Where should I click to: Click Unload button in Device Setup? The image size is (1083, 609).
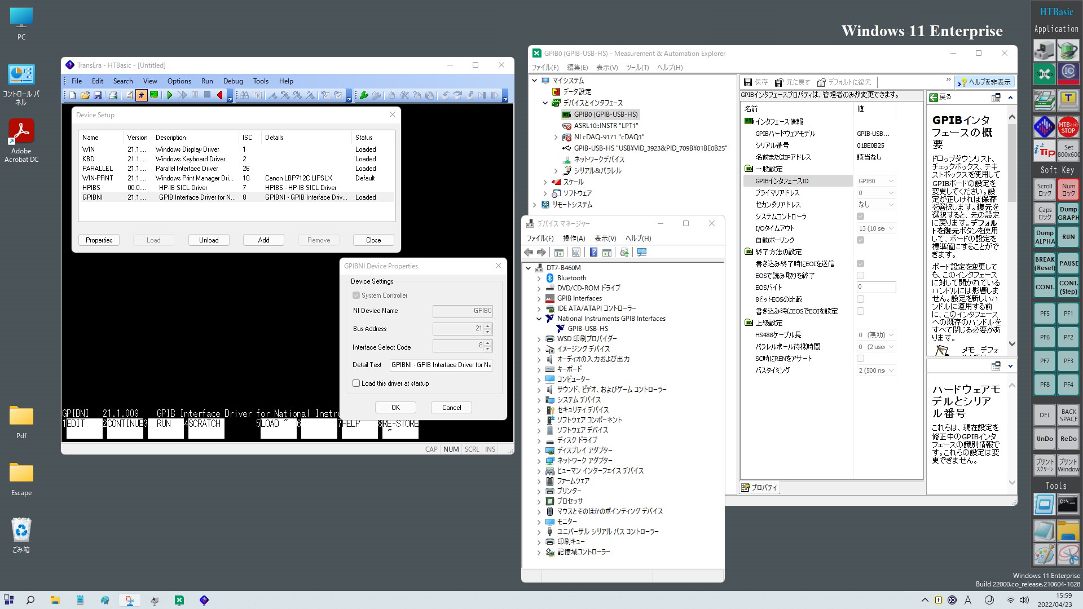[209, 240]
